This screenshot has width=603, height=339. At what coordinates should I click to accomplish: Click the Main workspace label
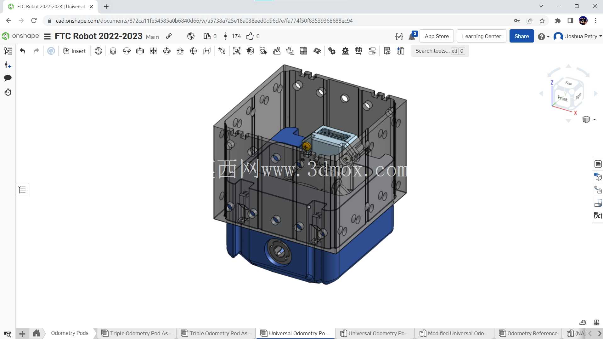[x=152, y=37]
